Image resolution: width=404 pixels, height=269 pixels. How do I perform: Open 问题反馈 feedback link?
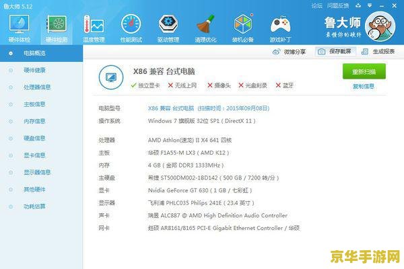338,5
